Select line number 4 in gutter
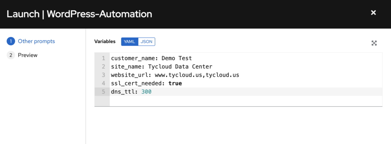Viewport: 391px width, 144px height. point(103,84)
